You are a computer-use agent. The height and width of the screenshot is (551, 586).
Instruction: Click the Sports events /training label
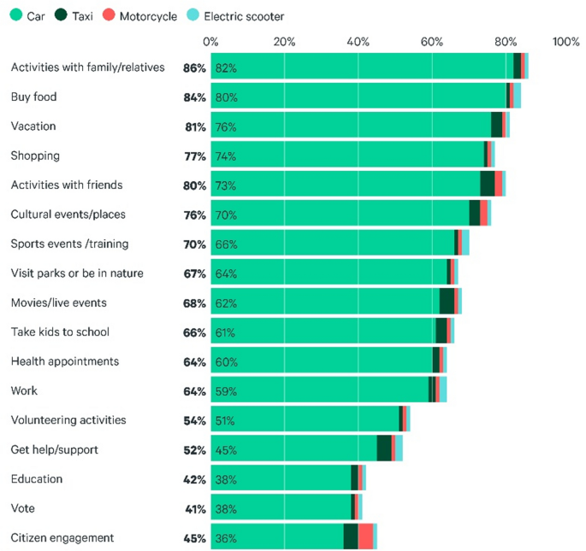tap(69, 244)
